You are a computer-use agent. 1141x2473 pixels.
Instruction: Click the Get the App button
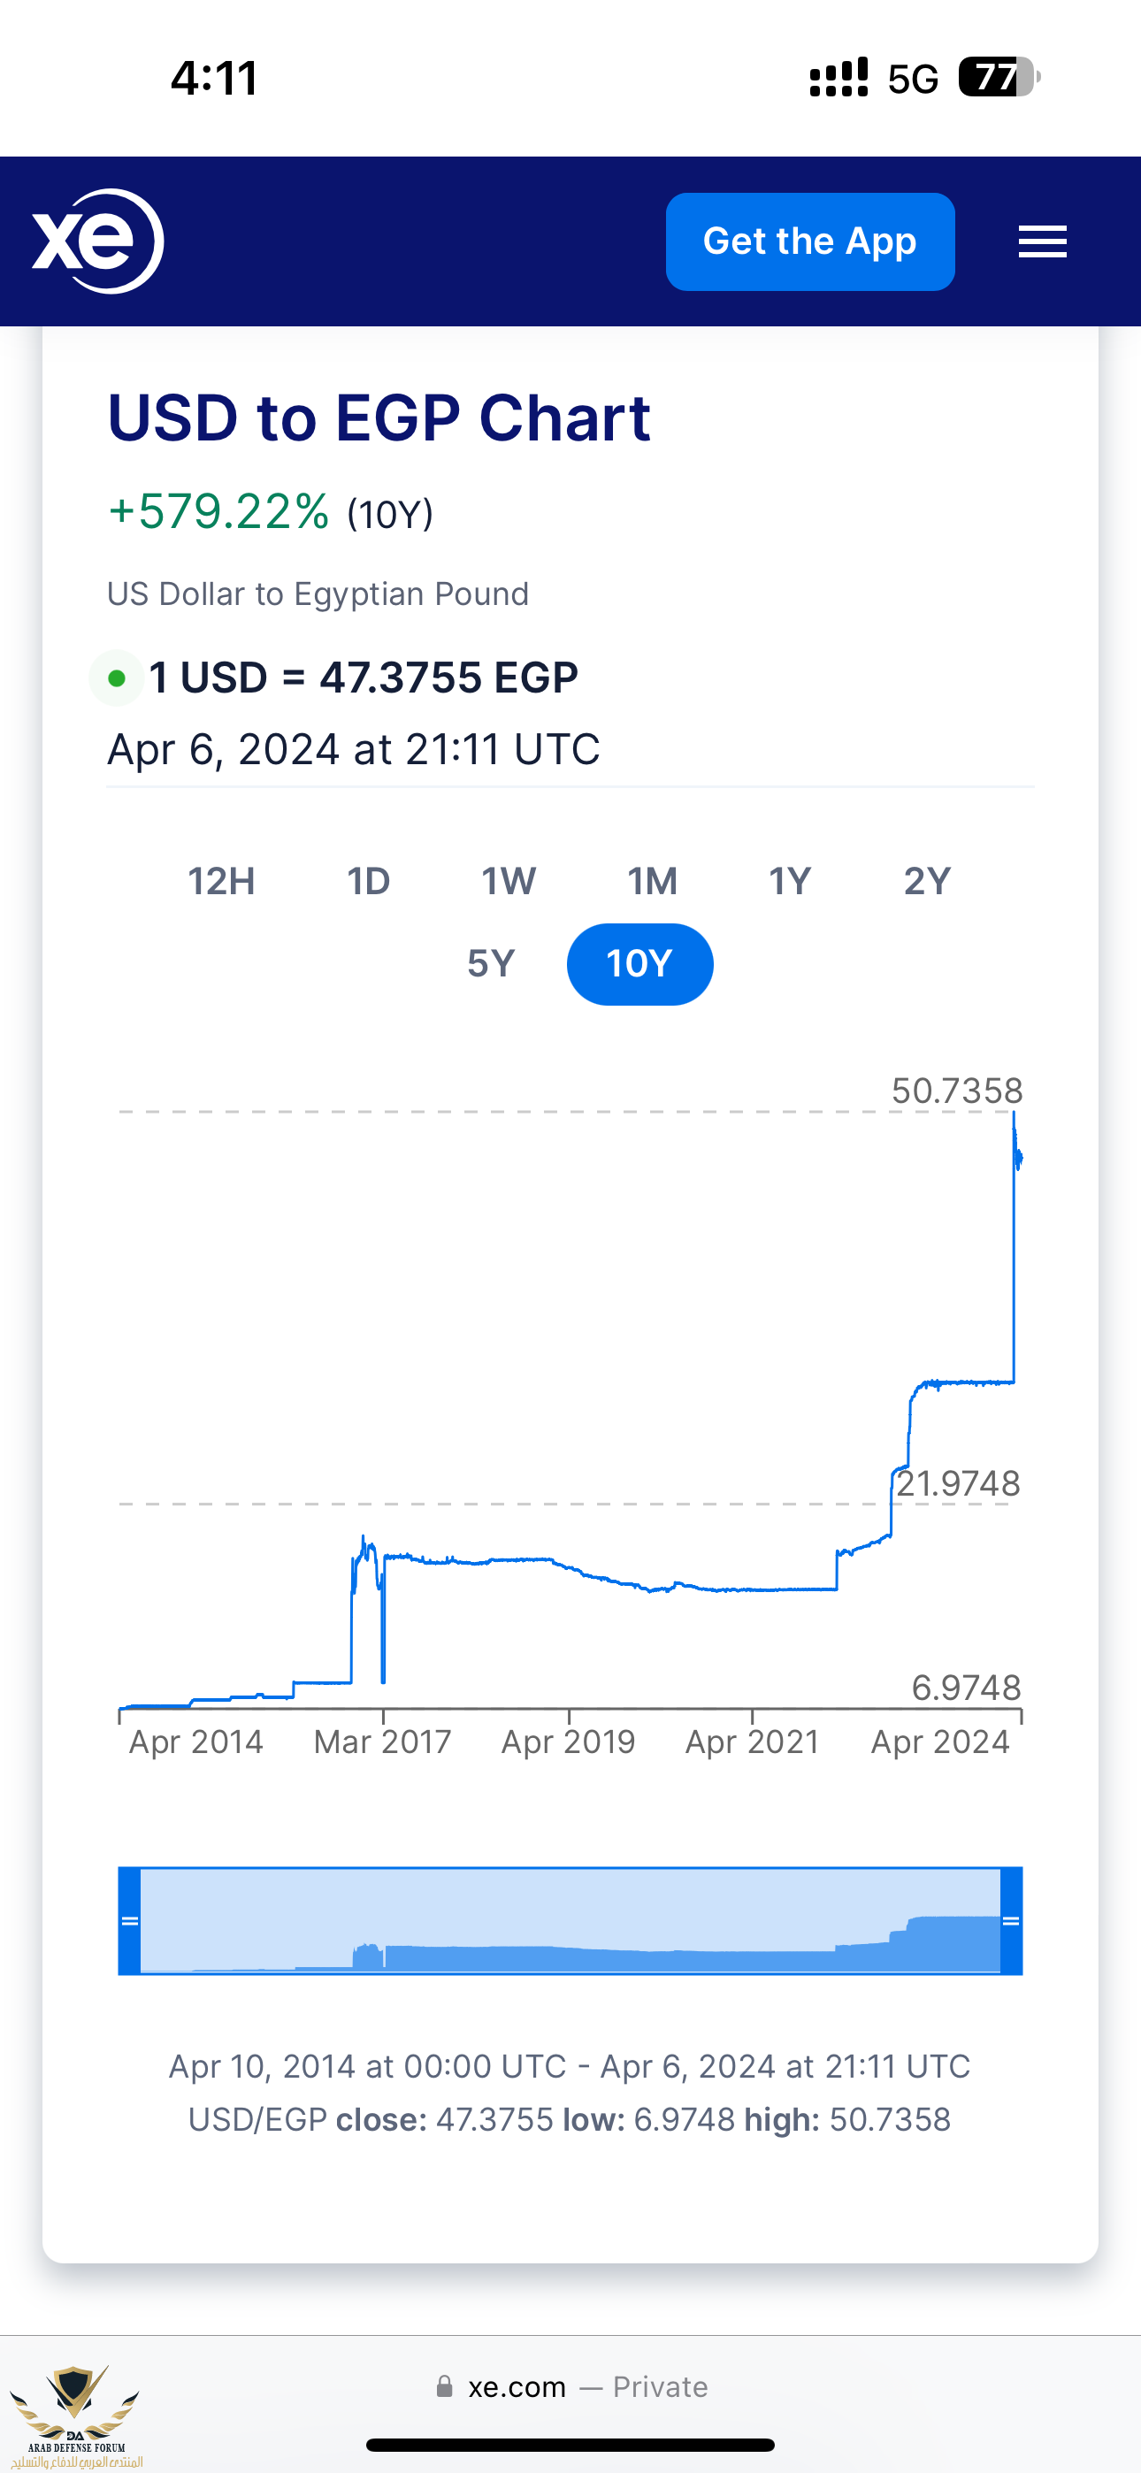click(x=809, y=242)
